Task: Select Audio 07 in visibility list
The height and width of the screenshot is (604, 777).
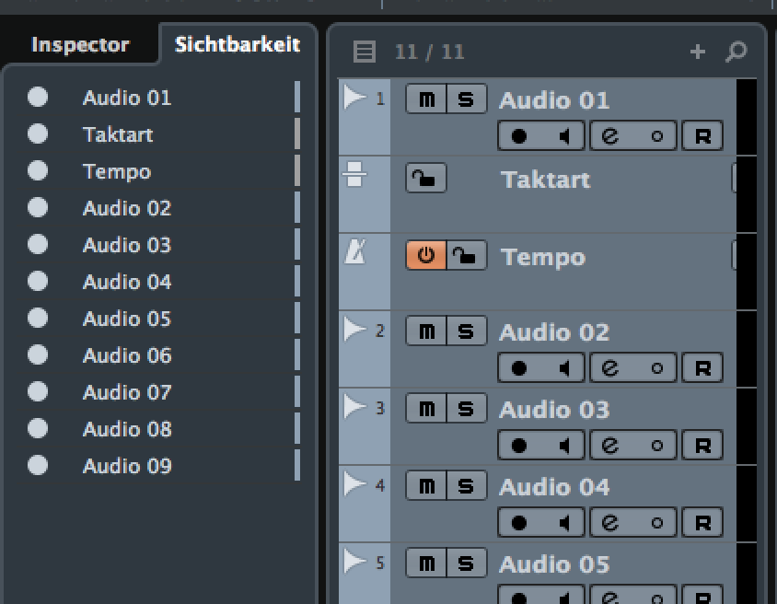Action: pyautogui.click(x=127, y=392)
